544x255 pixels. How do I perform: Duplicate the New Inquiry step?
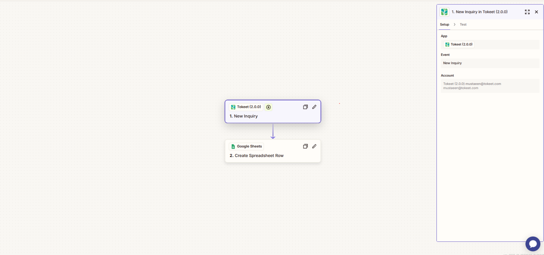pyautogui.click(x=305, y=107)
